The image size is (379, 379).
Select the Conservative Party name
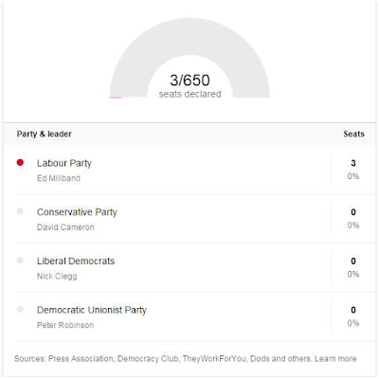coord(77,212)
